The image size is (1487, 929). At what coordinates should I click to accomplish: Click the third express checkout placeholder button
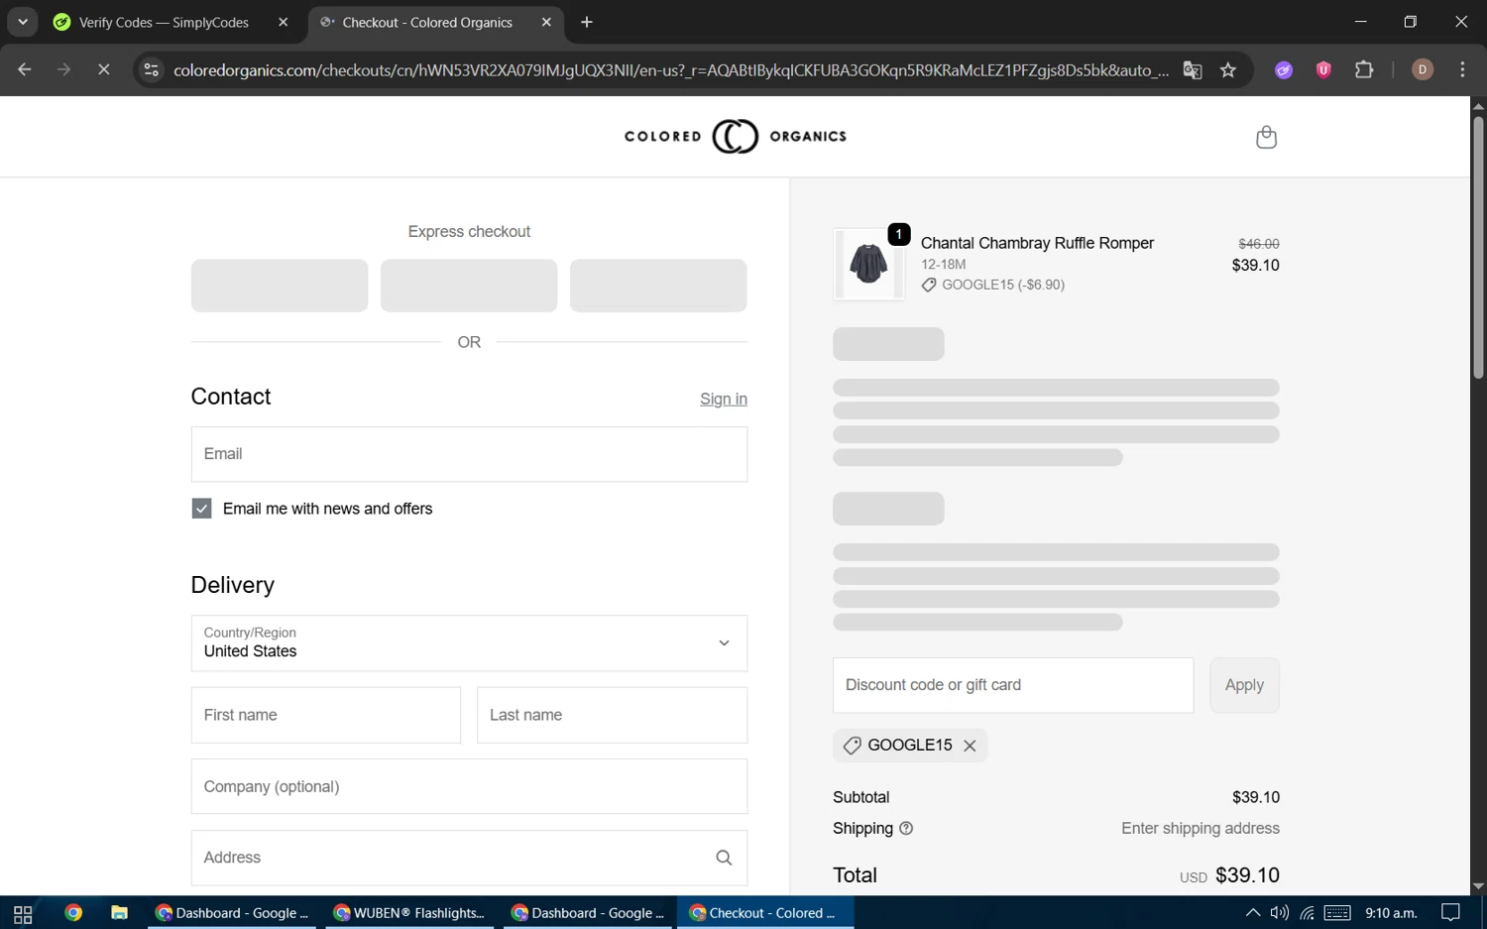click(x=658, y=286)
